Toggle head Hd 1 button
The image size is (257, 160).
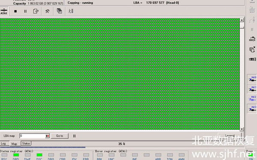click(x=252, y=89)
